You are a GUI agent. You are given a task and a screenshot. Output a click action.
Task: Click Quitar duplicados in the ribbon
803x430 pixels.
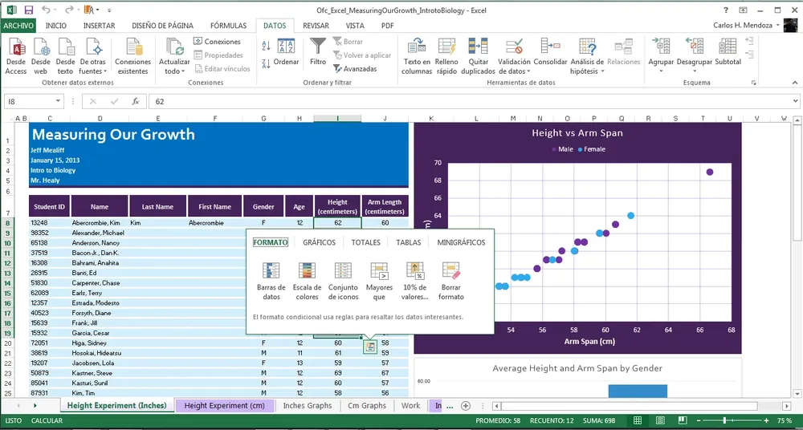point(478,55)
